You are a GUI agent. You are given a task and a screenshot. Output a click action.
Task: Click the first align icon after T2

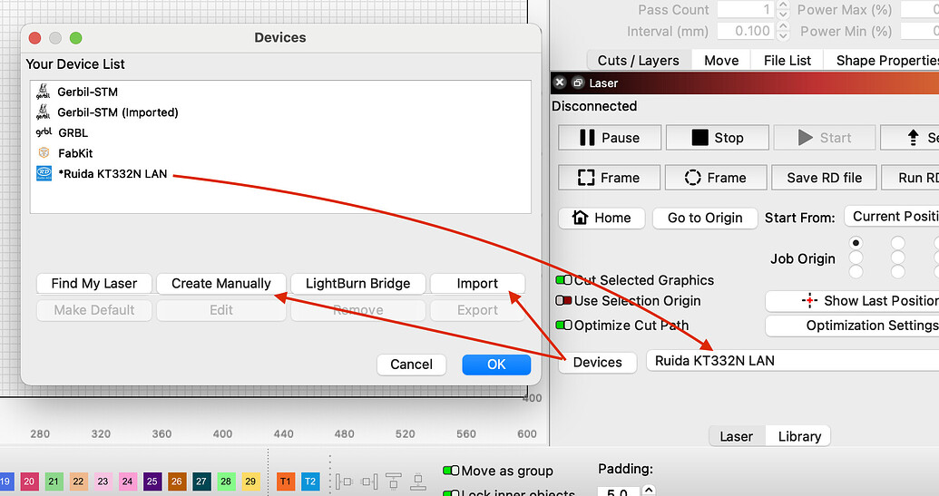[344, 481]
